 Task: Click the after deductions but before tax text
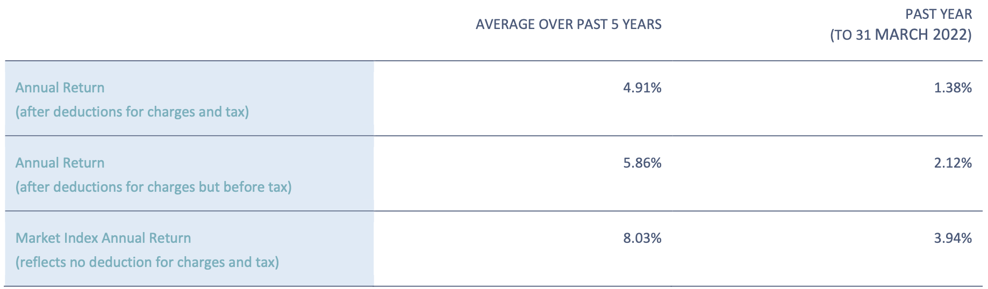coord(154,187)
